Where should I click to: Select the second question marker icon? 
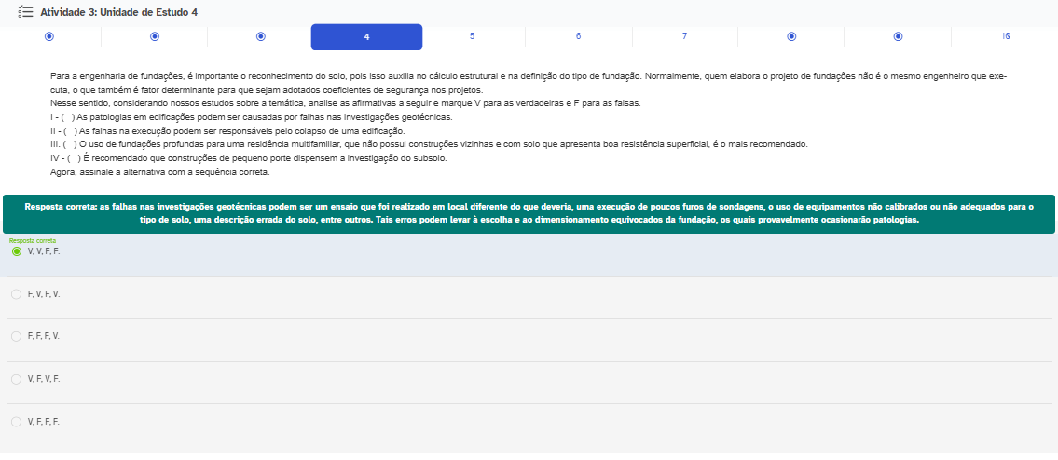pyautogui.click(x=155, y=36)
